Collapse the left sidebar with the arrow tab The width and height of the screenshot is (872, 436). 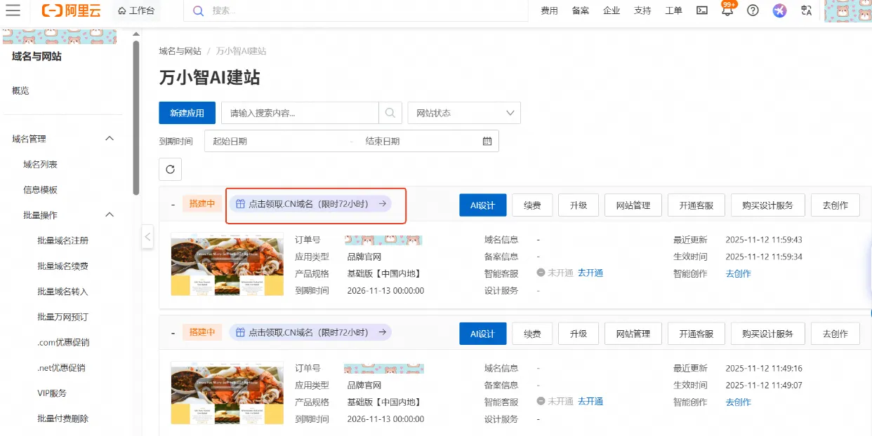(147, 237)
